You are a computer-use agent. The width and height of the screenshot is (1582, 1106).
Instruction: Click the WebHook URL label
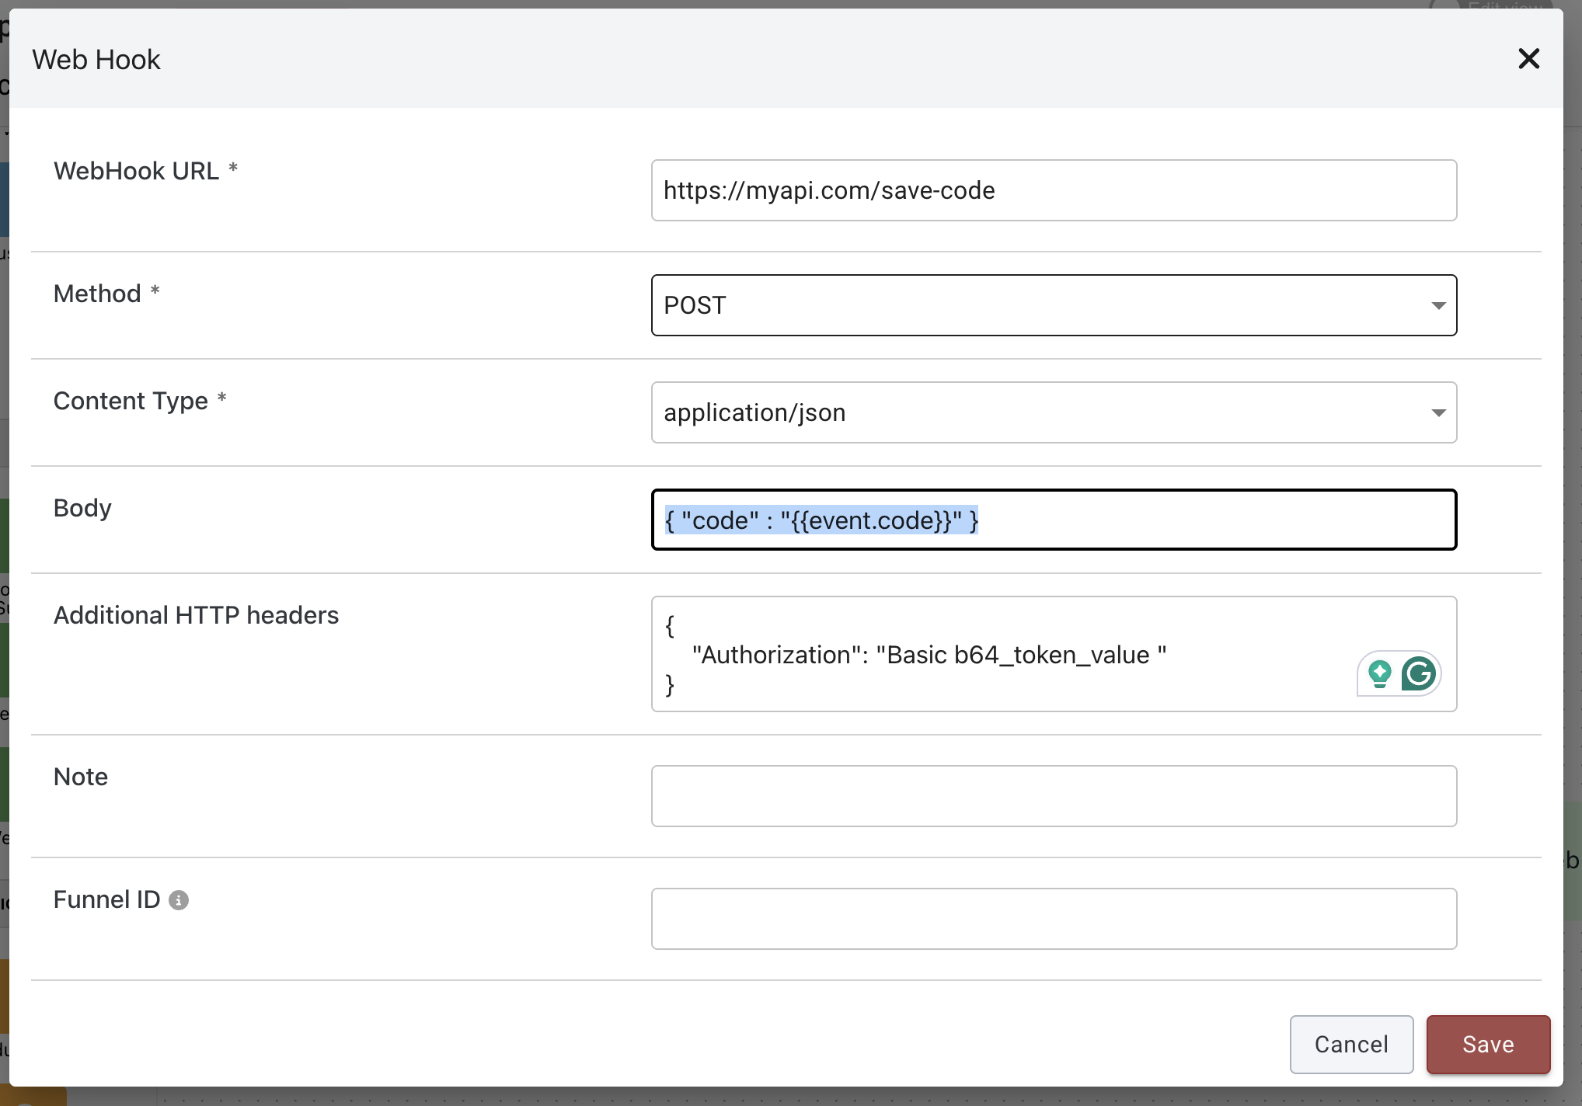(136, 171)
